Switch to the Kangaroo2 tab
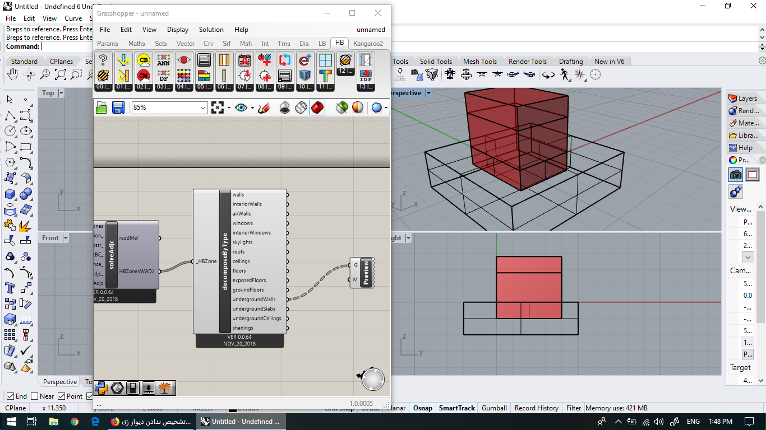 click(x=368, y=44)
